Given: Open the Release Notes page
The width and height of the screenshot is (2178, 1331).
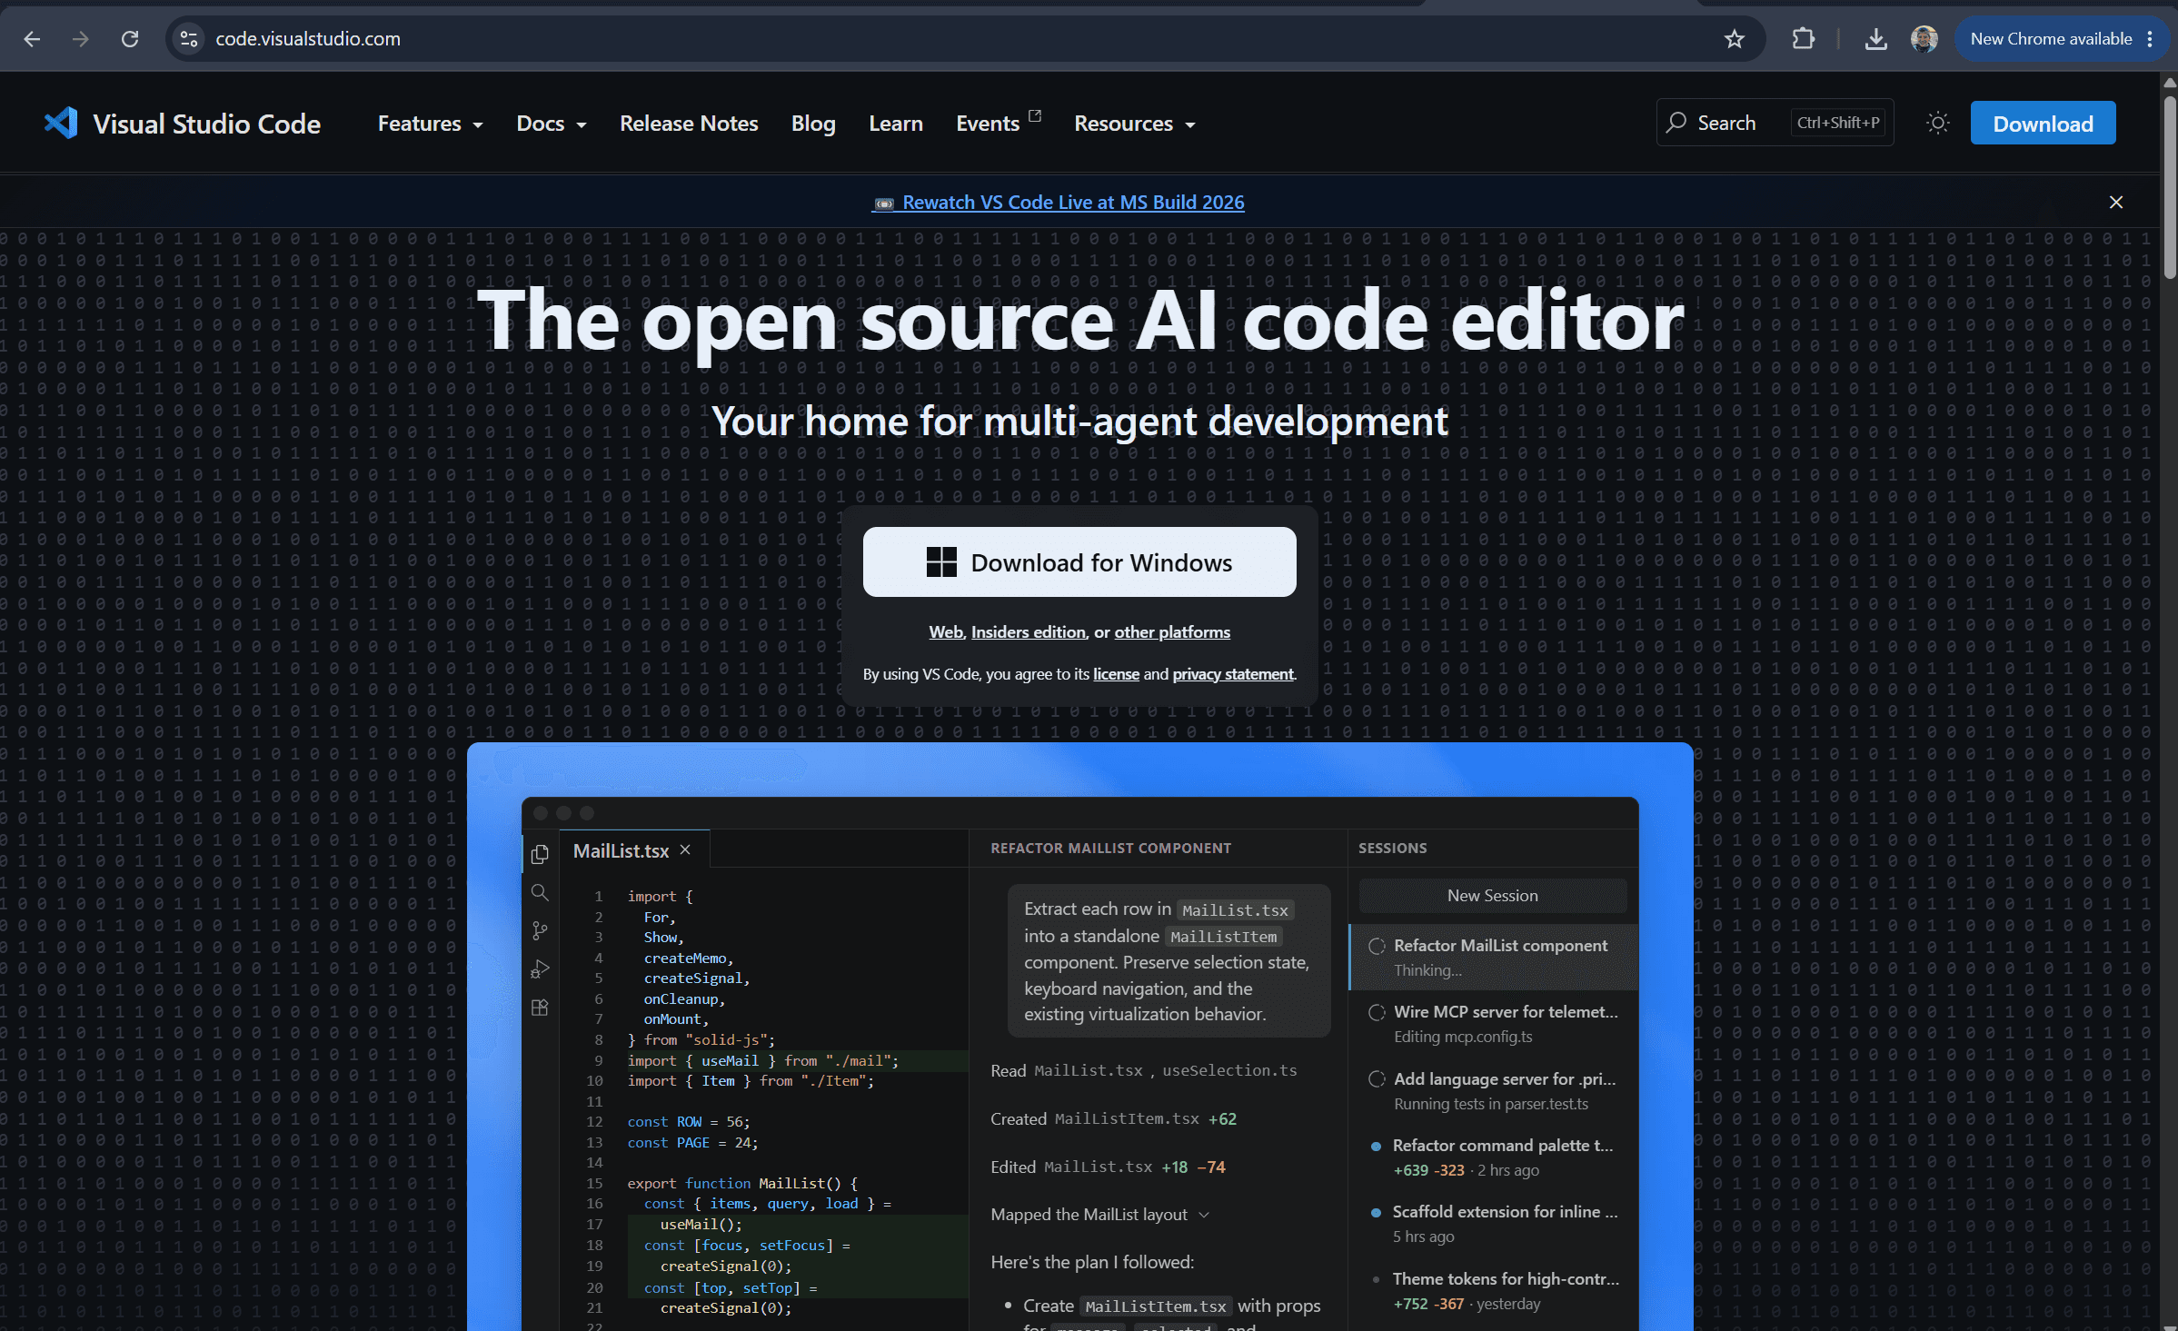Looking at the screenshot, I should click(x=689, y=123).
